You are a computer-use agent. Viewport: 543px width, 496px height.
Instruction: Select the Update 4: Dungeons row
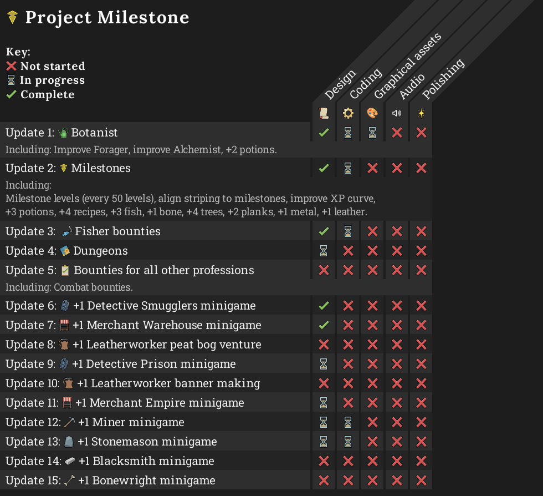[216, 251]
